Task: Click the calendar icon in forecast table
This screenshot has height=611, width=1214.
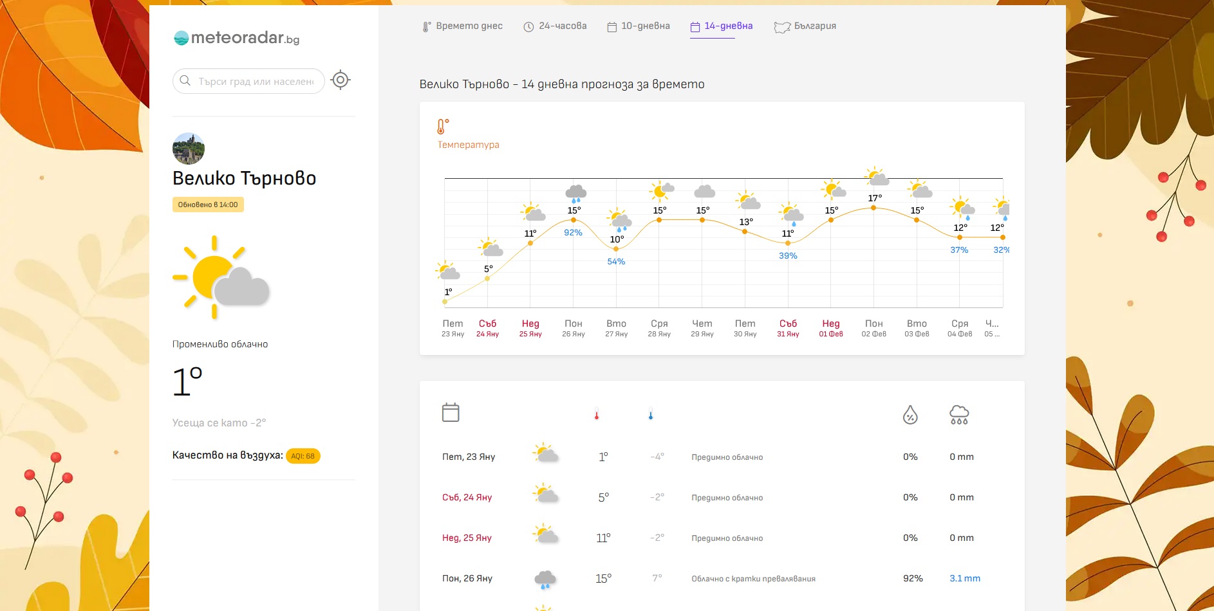Action: pyautogui.click(x=451, y=412)
